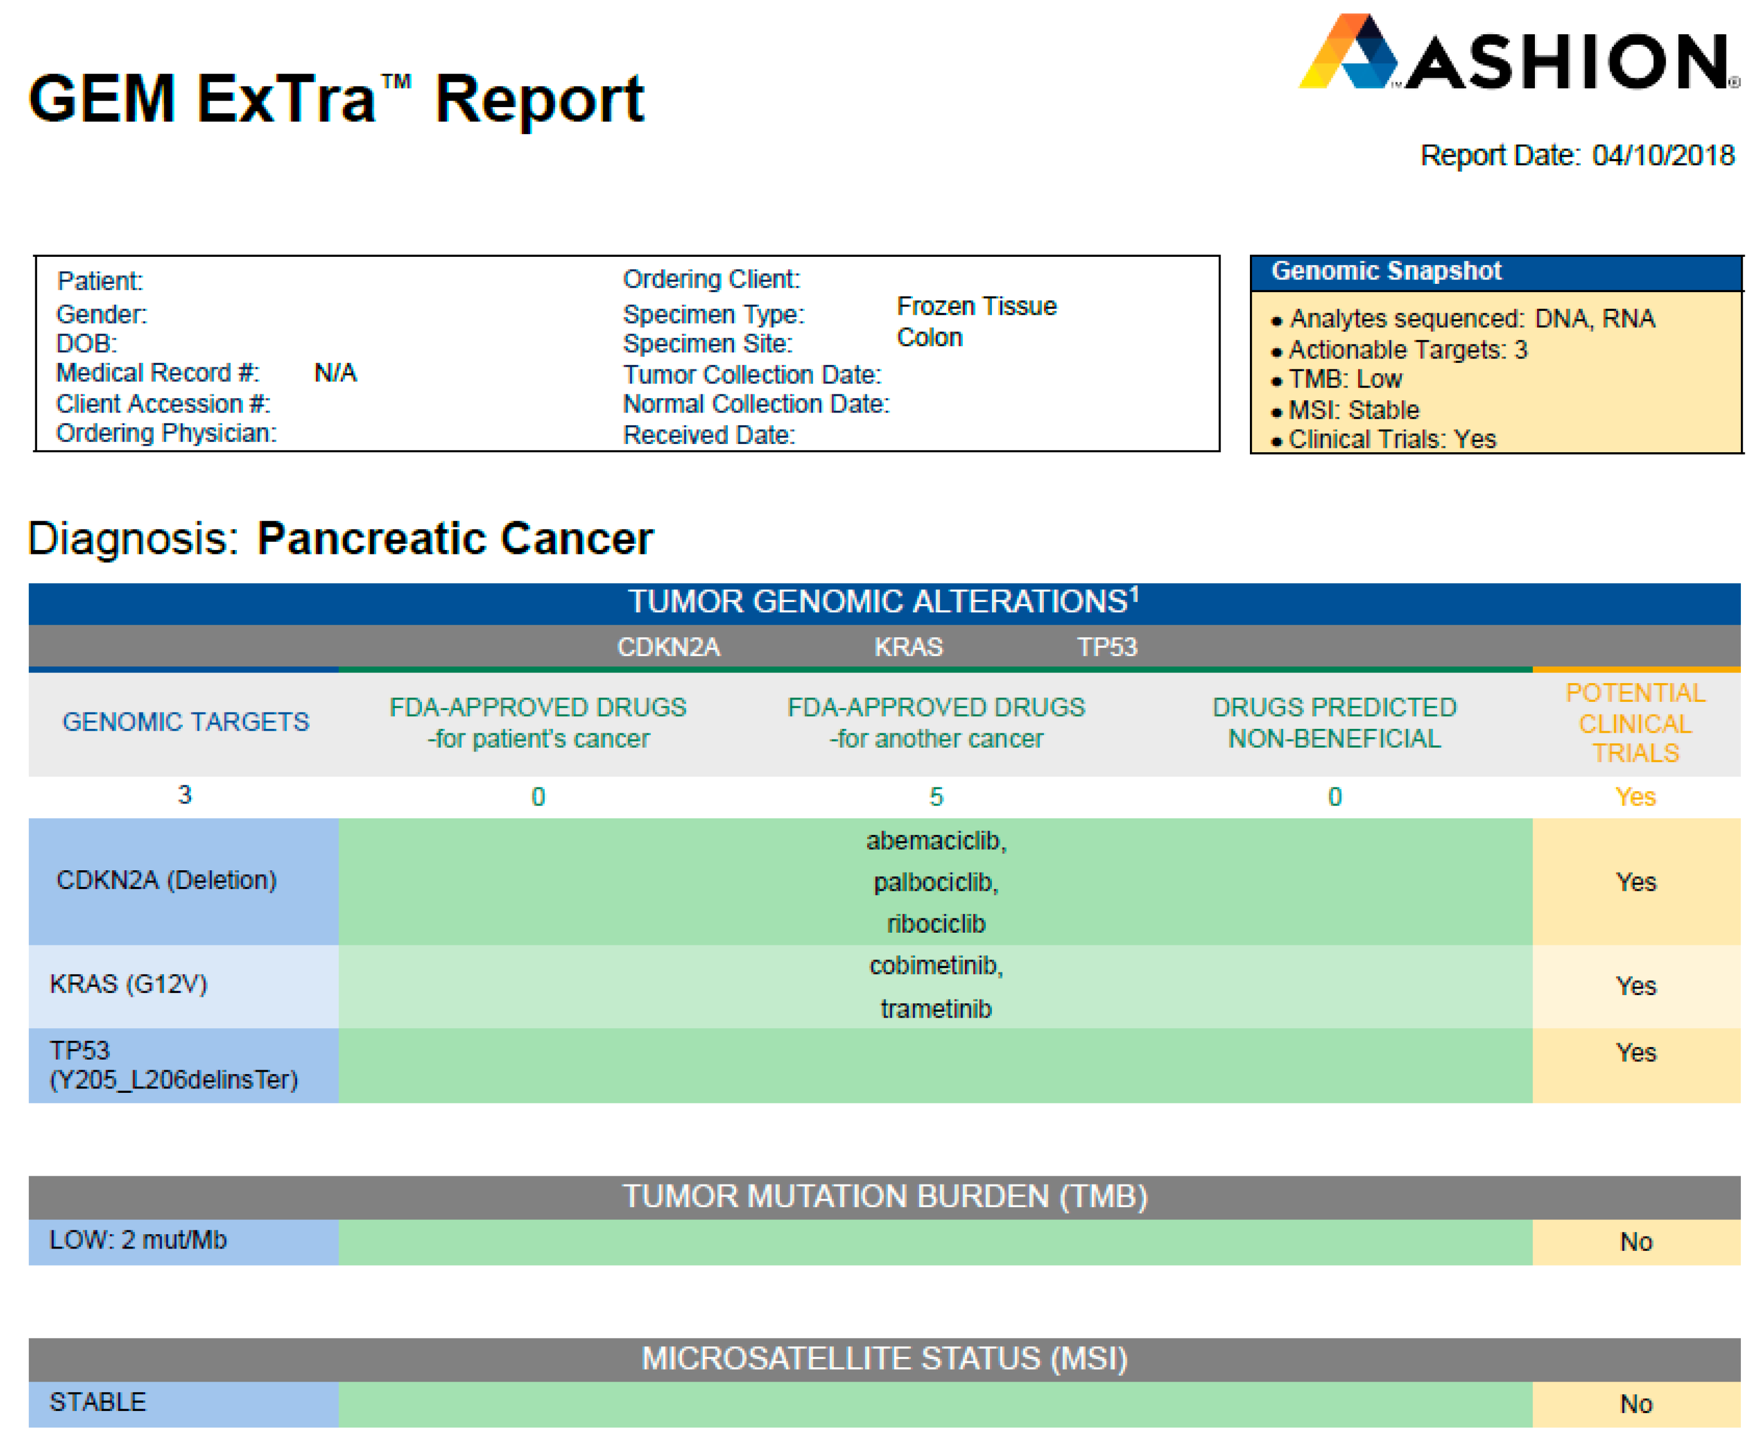Select the TP53 column header
This screenshot has height=1454, width=1763.
(1106, 647)
